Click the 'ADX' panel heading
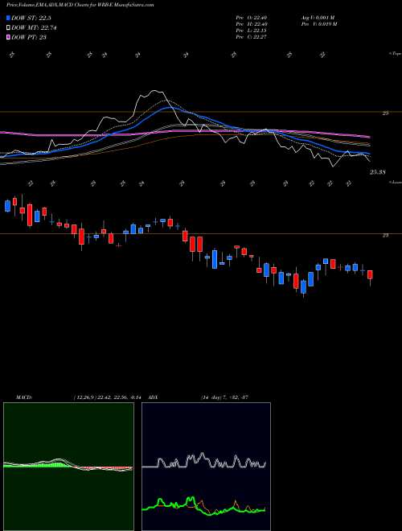Screen dimensions: 402x531 (x=153, y=397)
